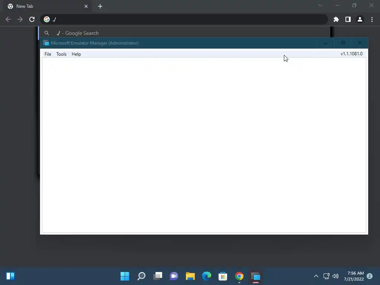Show hidden system tray icons

[x=316, y=276]
